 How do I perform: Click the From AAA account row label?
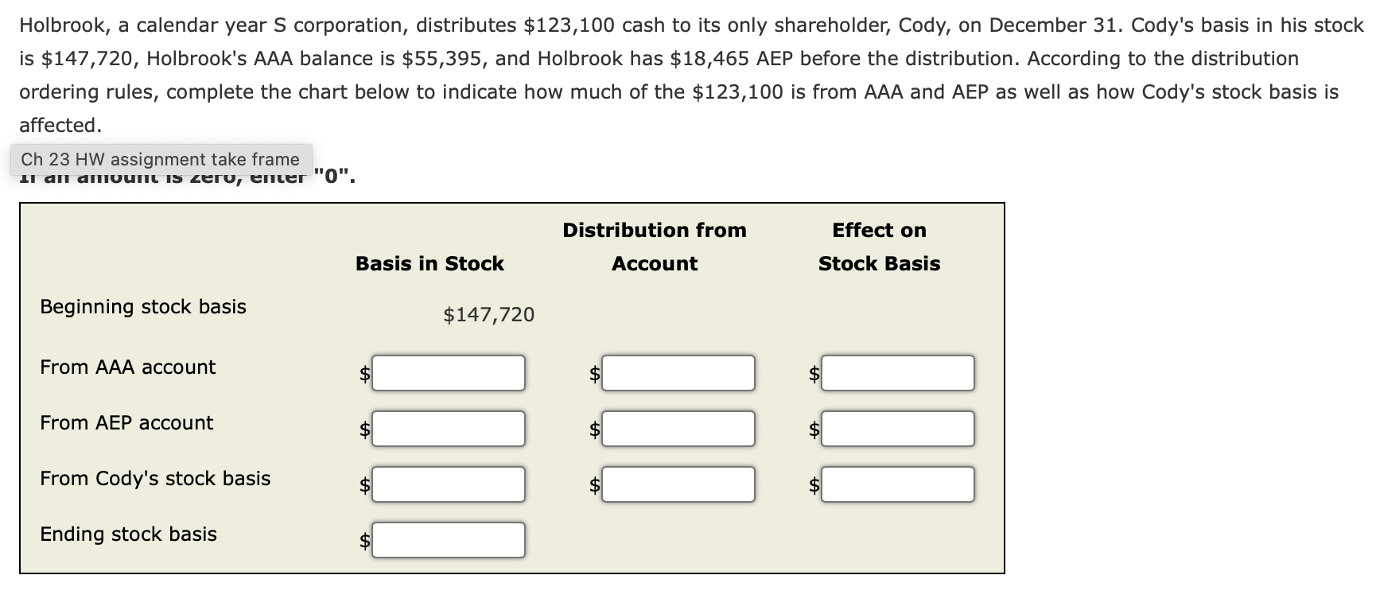tap(128, 367)
